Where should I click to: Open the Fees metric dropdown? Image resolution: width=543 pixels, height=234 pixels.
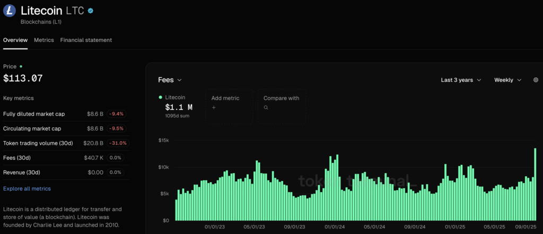(170, 80)
